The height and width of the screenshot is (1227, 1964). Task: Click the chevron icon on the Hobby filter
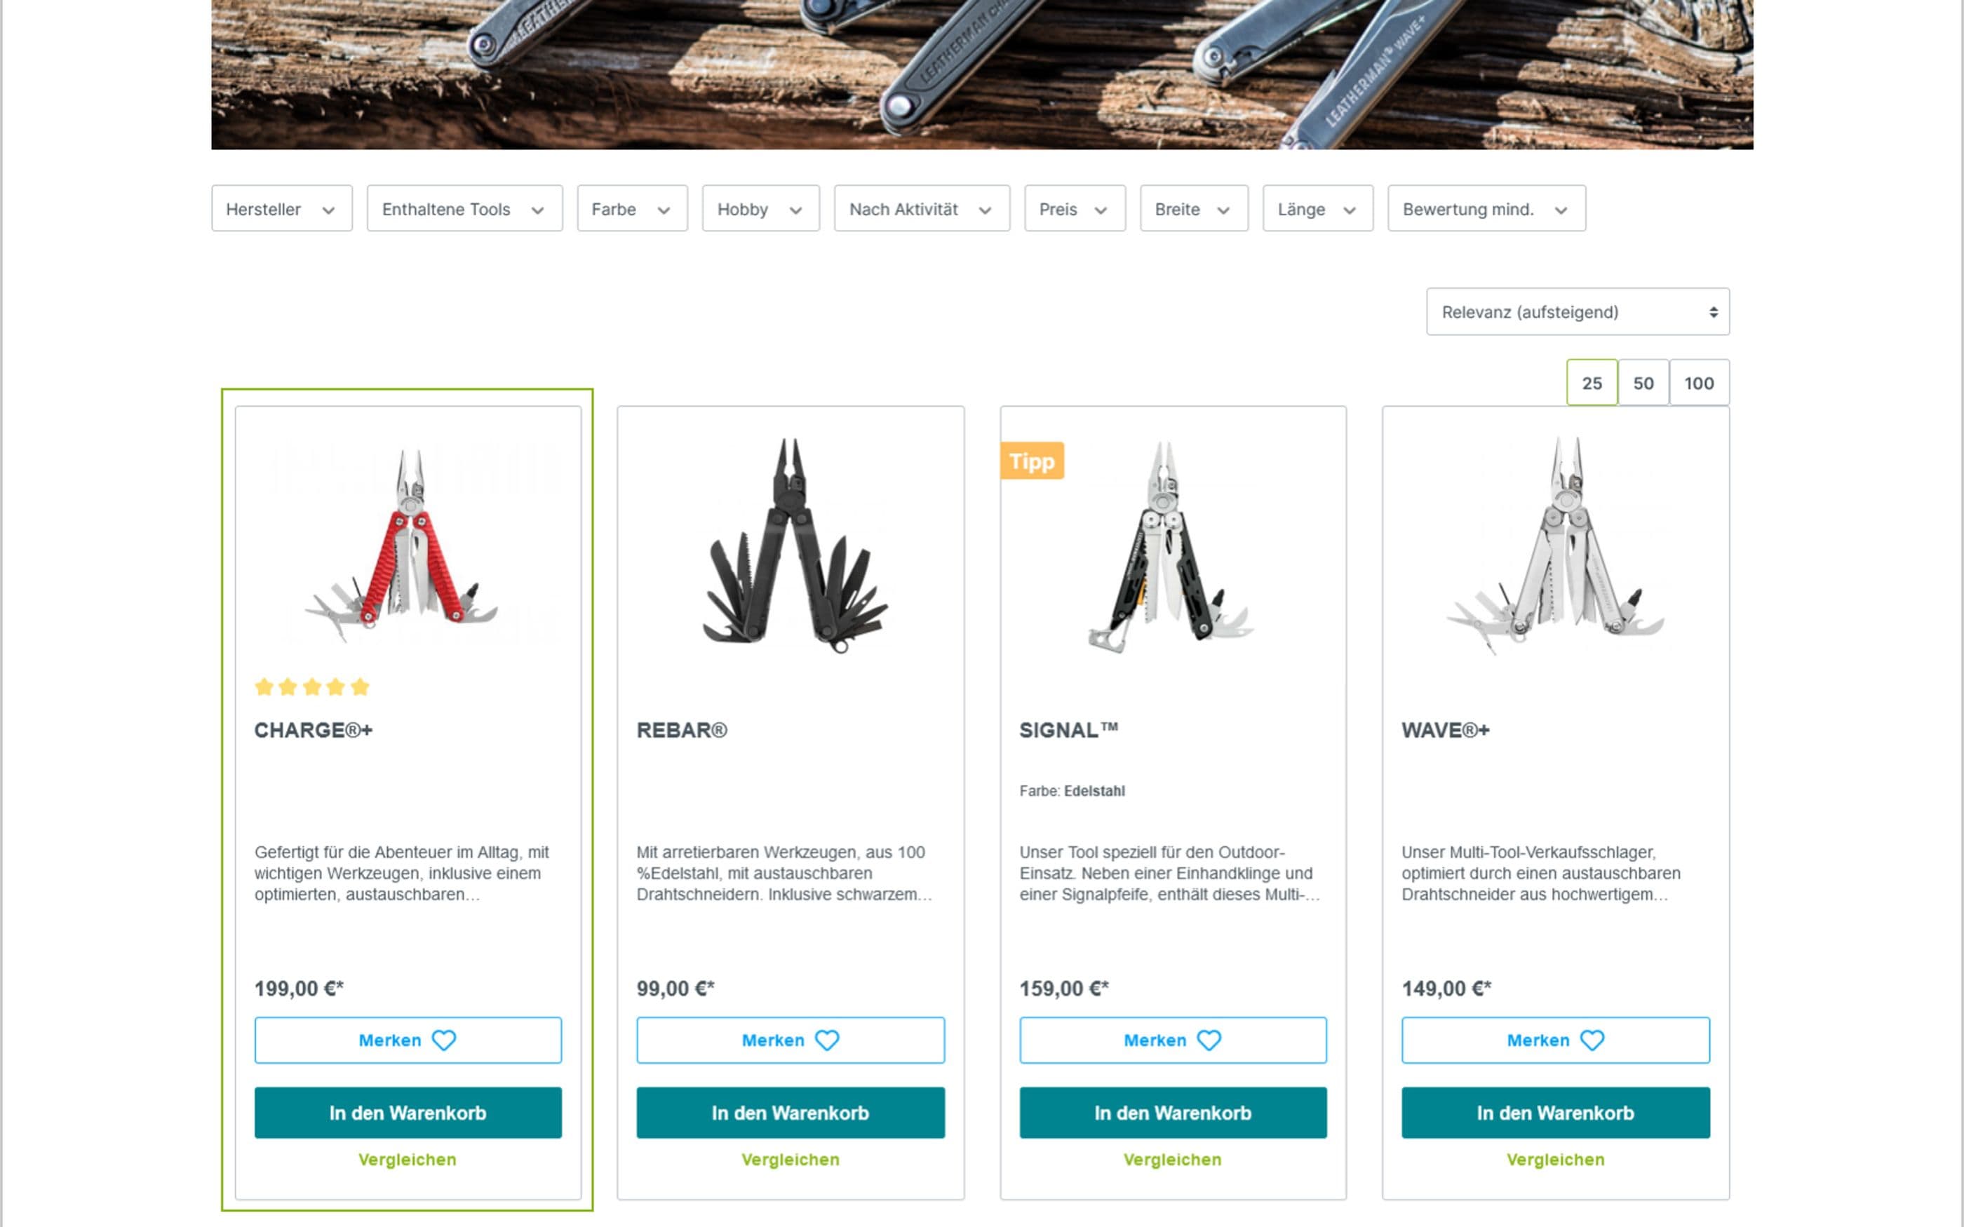coord(795,210)
